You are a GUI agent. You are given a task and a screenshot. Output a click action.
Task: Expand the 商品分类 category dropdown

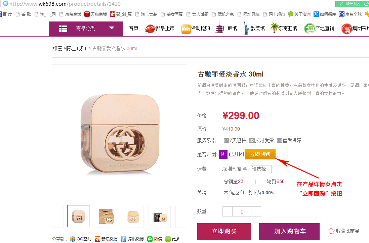(86, 29)
